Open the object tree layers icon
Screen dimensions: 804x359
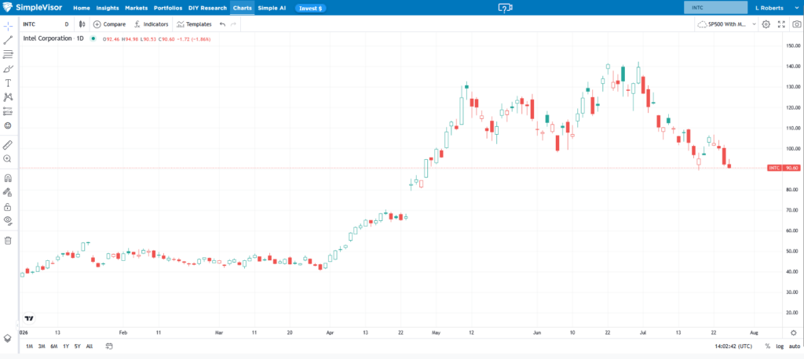[8, 338]
